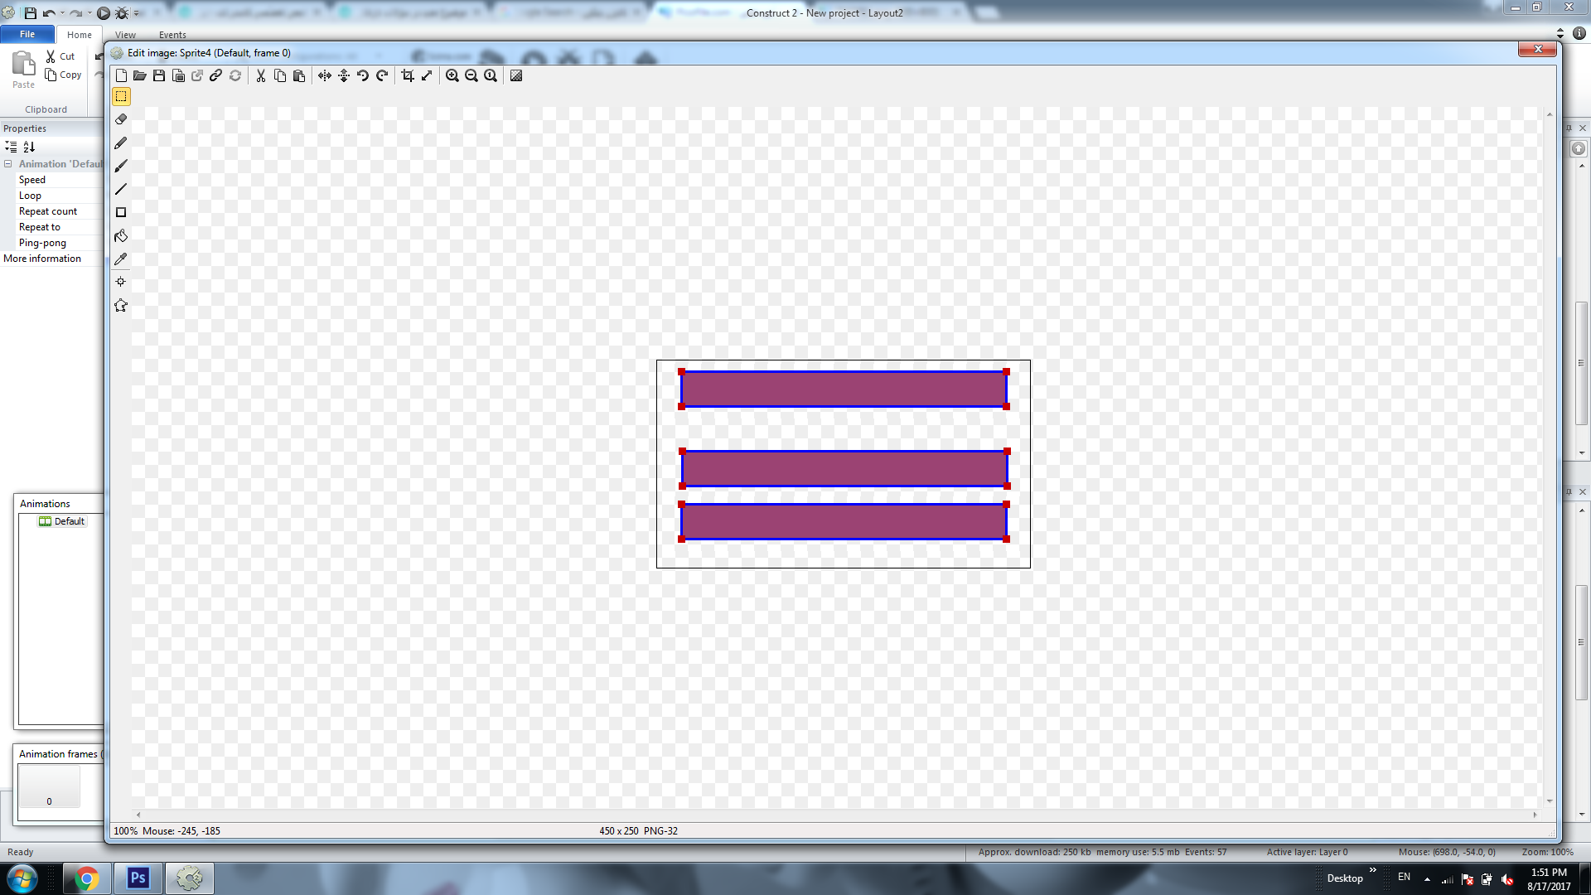This screenshot has width=1591, height=895.
Task: Collapse the Animation 'Default' properties group
Action: point(8,164)
